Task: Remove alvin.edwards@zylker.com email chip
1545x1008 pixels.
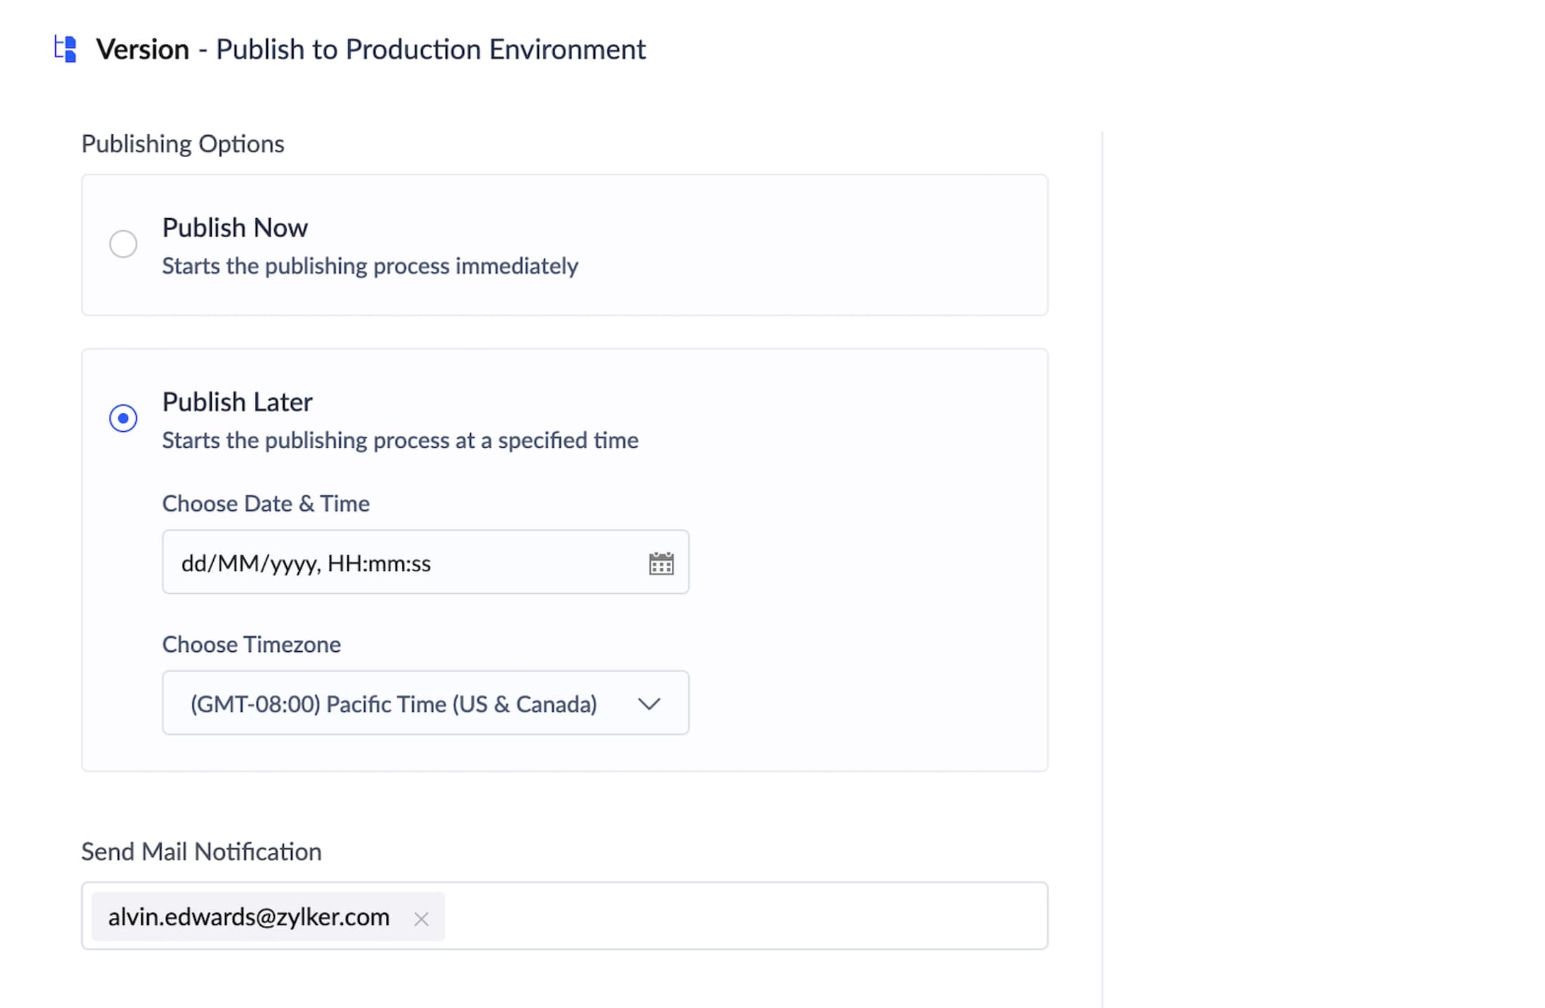Action: (421, 918)
